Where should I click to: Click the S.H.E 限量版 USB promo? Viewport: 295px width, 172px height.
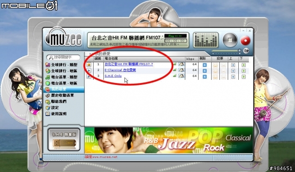coord(64,140)
